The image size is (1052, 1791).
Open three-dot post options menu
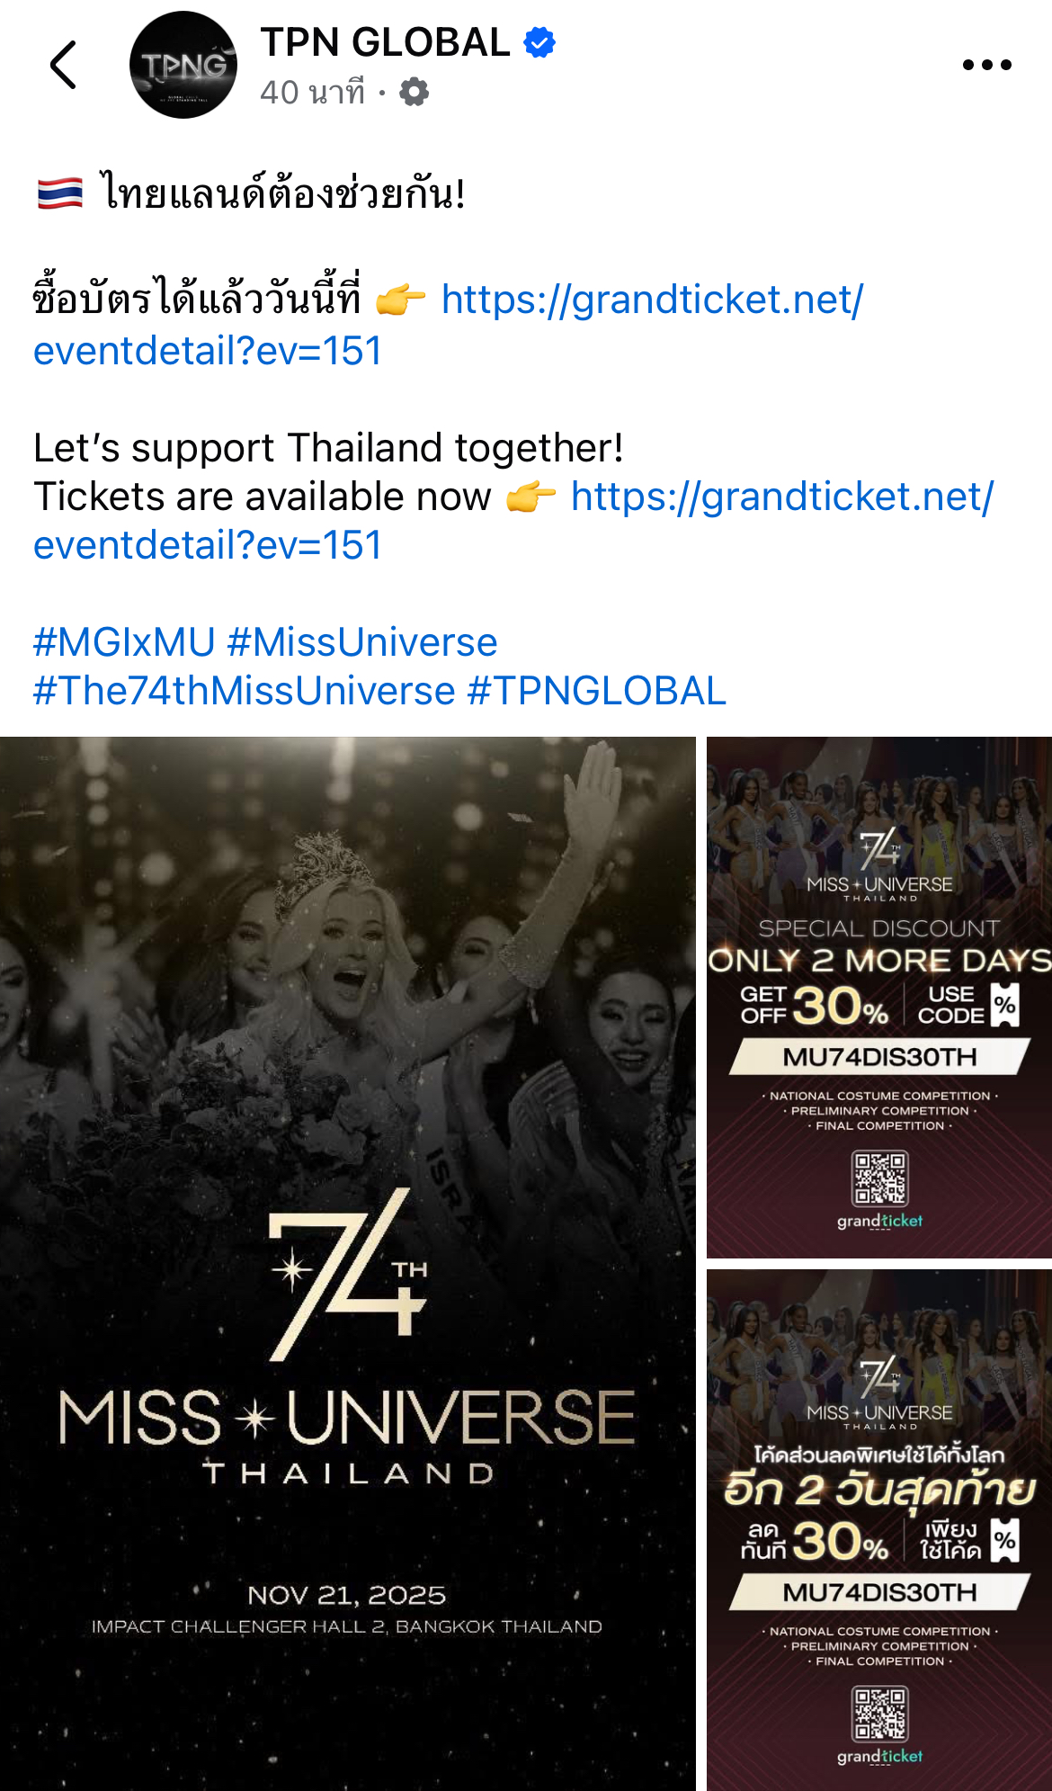point(986,65)
